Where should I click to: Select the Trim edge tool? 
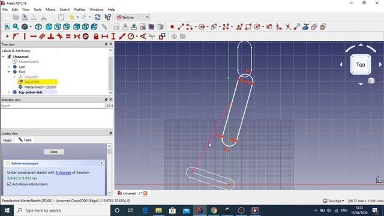click(x=288, y=27)
